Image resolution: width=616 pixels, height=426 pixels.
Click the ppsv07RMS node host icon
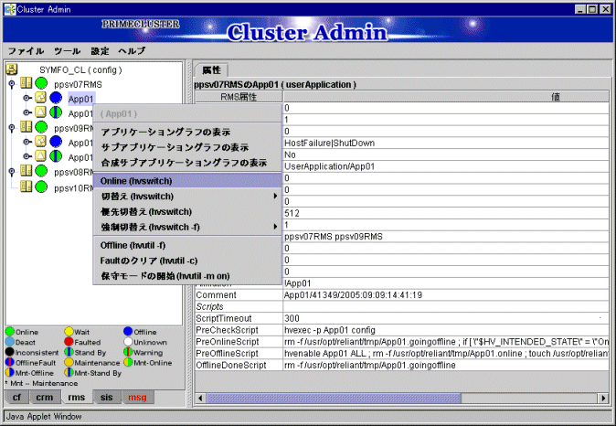tap(27, 84)
